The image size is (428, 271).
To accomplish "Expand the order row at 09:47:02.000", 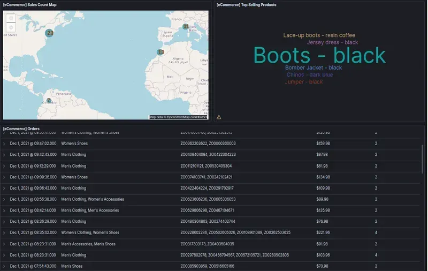I will click(4, 144).
